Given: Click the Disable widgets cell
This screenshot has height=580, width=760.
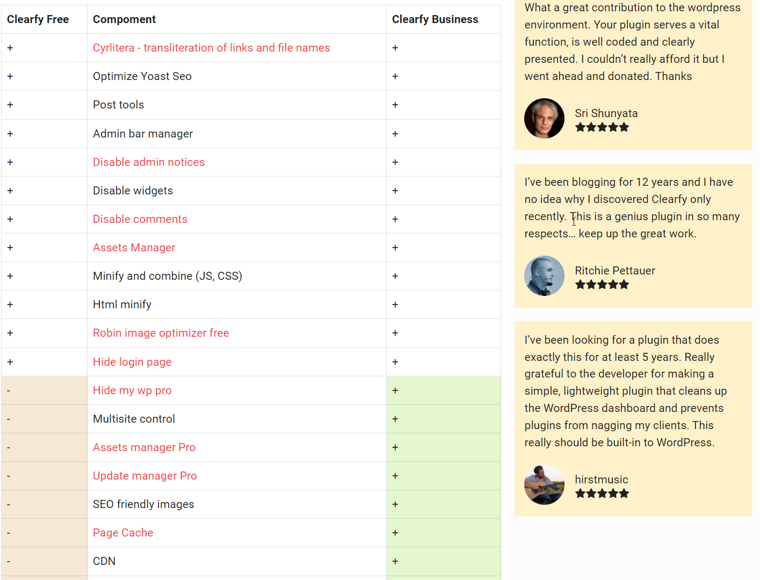Looking at the screenshot, I should (236, 191).
